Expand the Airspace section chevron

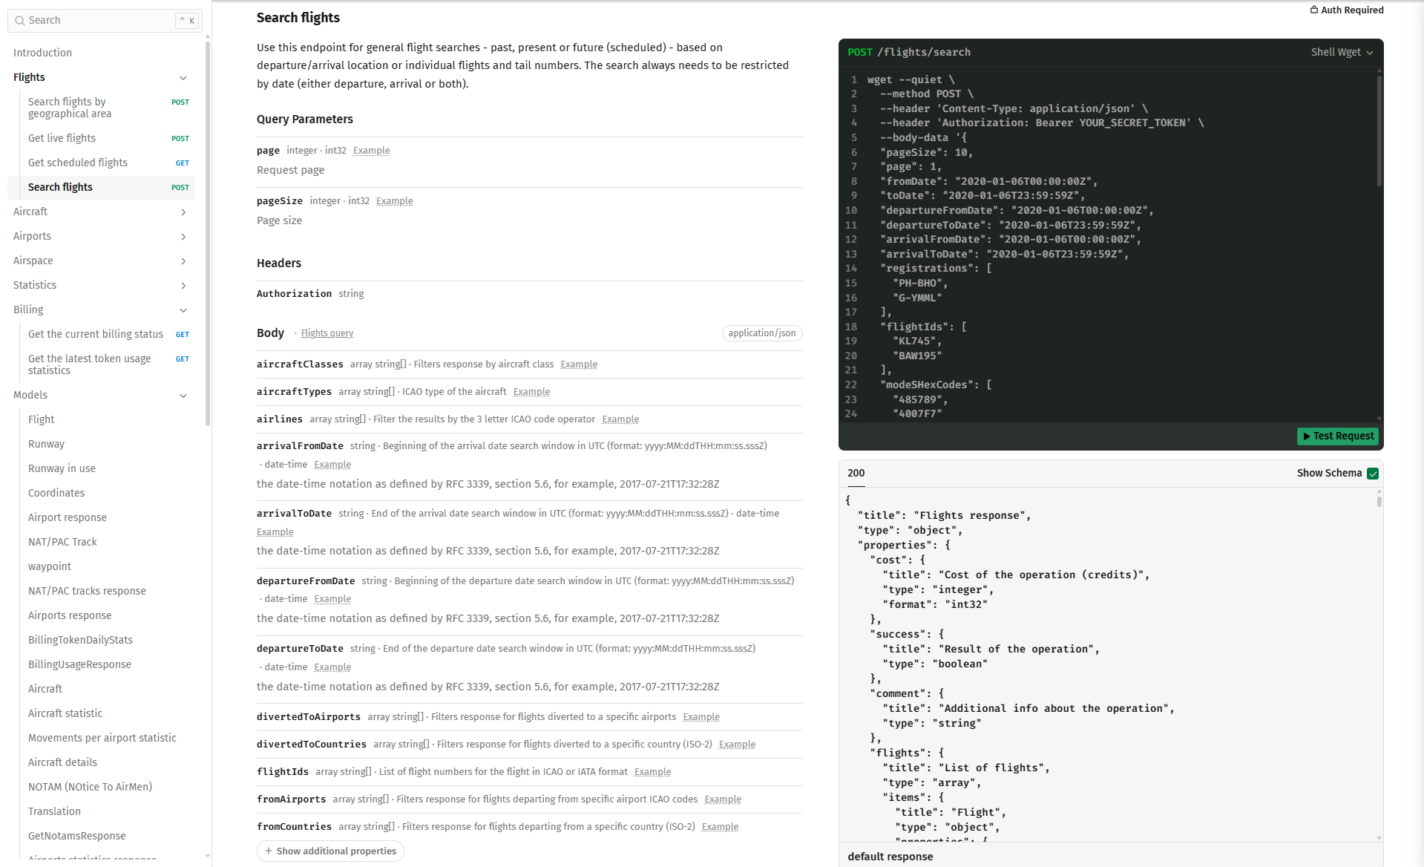tap(183, 261)
